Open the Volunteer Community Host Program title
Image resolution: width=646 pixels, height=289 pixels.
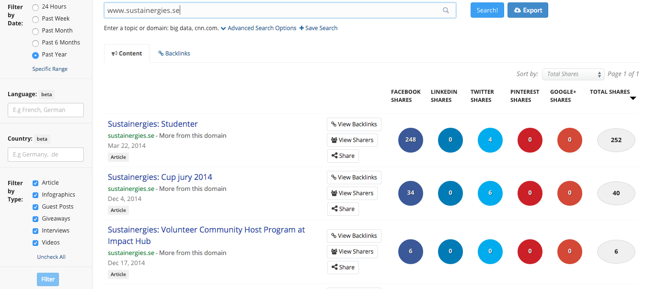[207, 235]
